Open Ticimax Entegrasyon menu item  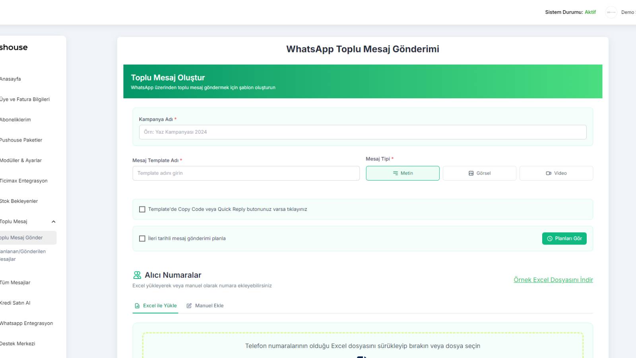tap(23, 181)
